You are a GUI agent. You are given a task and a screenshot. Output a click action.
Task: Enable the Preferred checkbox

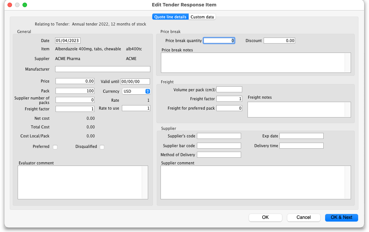55,147
